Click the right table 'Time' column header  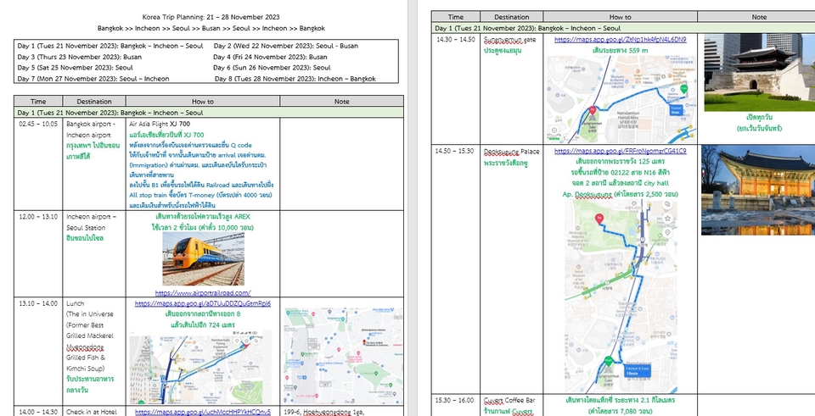coord(456,17)
